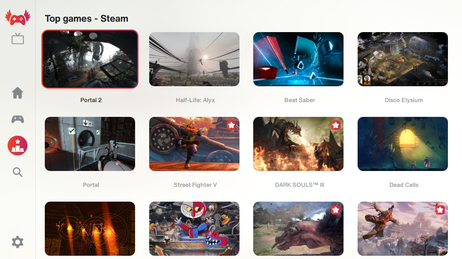Click star badge on the samurai game thumbnail
462x259 pixels.
tap(440, 210)
